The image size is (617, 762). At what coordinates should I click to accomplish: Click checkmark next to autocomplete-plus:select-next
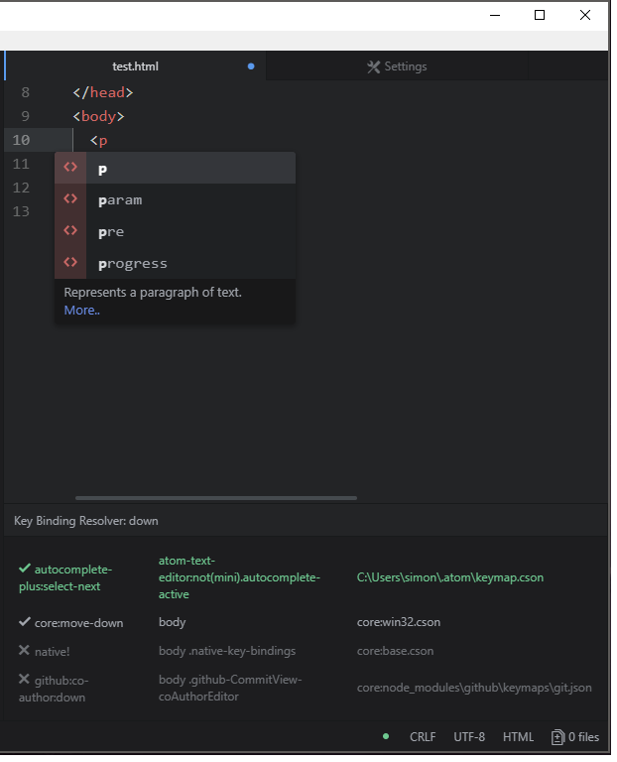(x=25, y=569)
